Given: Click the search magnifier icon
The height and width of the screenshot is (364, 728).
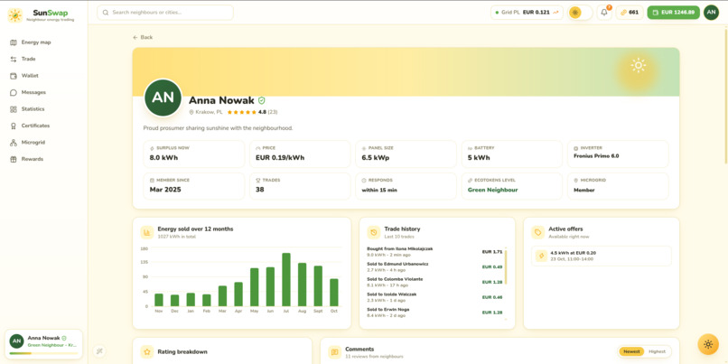Looking at the screenshot, I should 106,13.
